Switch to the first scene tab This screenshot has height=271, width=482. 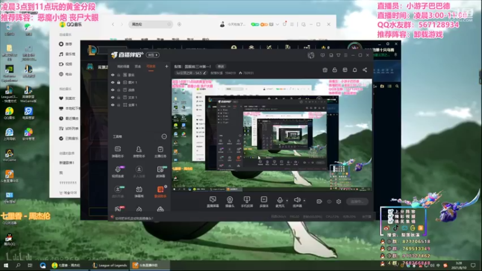[x=123, y=66]
